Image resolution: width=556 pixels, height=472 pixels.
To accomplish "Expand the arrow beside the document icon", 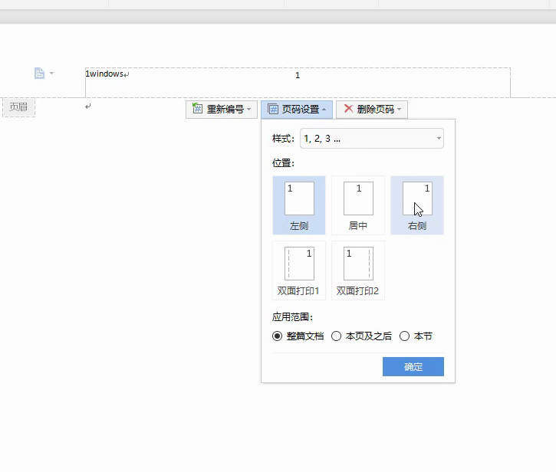I will point(51,74).
